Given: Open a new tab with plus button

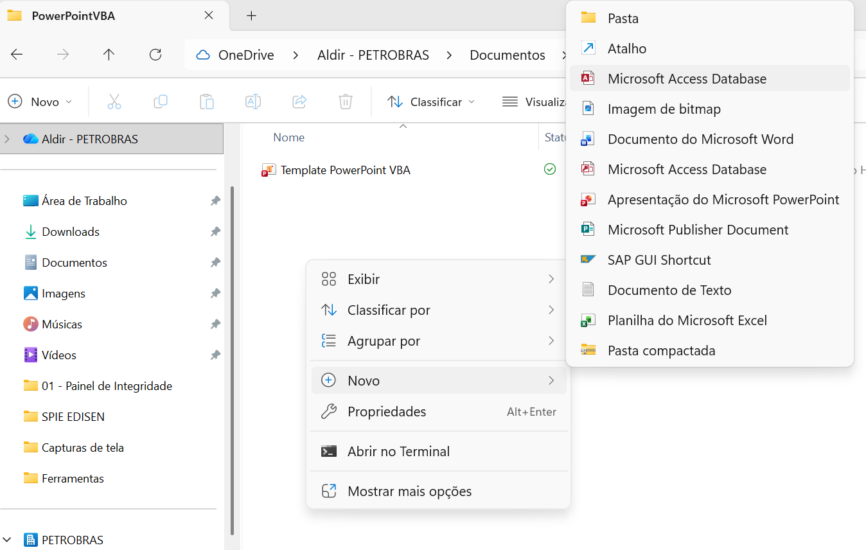Looking at the screenshot, I should pos(251,15).
